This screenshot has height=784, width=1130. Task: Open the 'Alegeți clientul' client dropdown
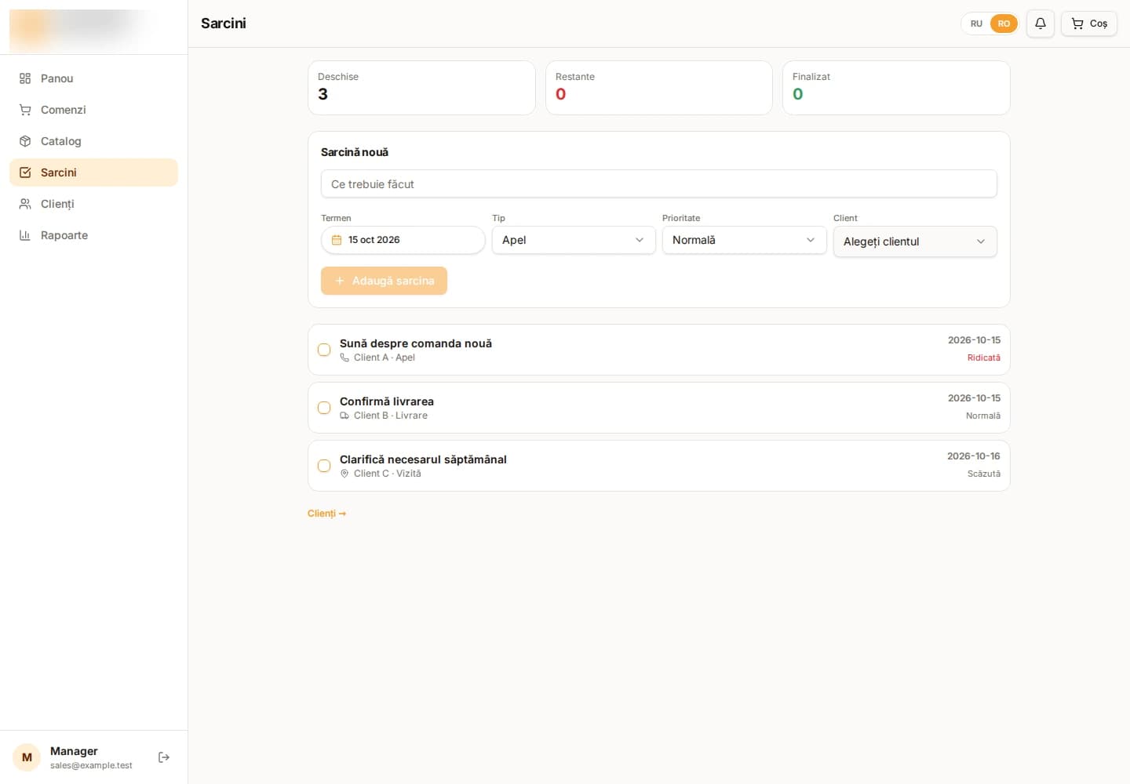[915, 241]
